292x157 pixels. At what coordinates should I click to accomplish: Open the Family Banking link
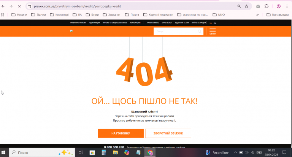pos(153,23)
